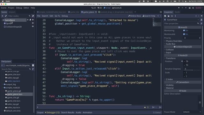
Task: Go to the previous object in Inspector history
Action: click(196, 16)
